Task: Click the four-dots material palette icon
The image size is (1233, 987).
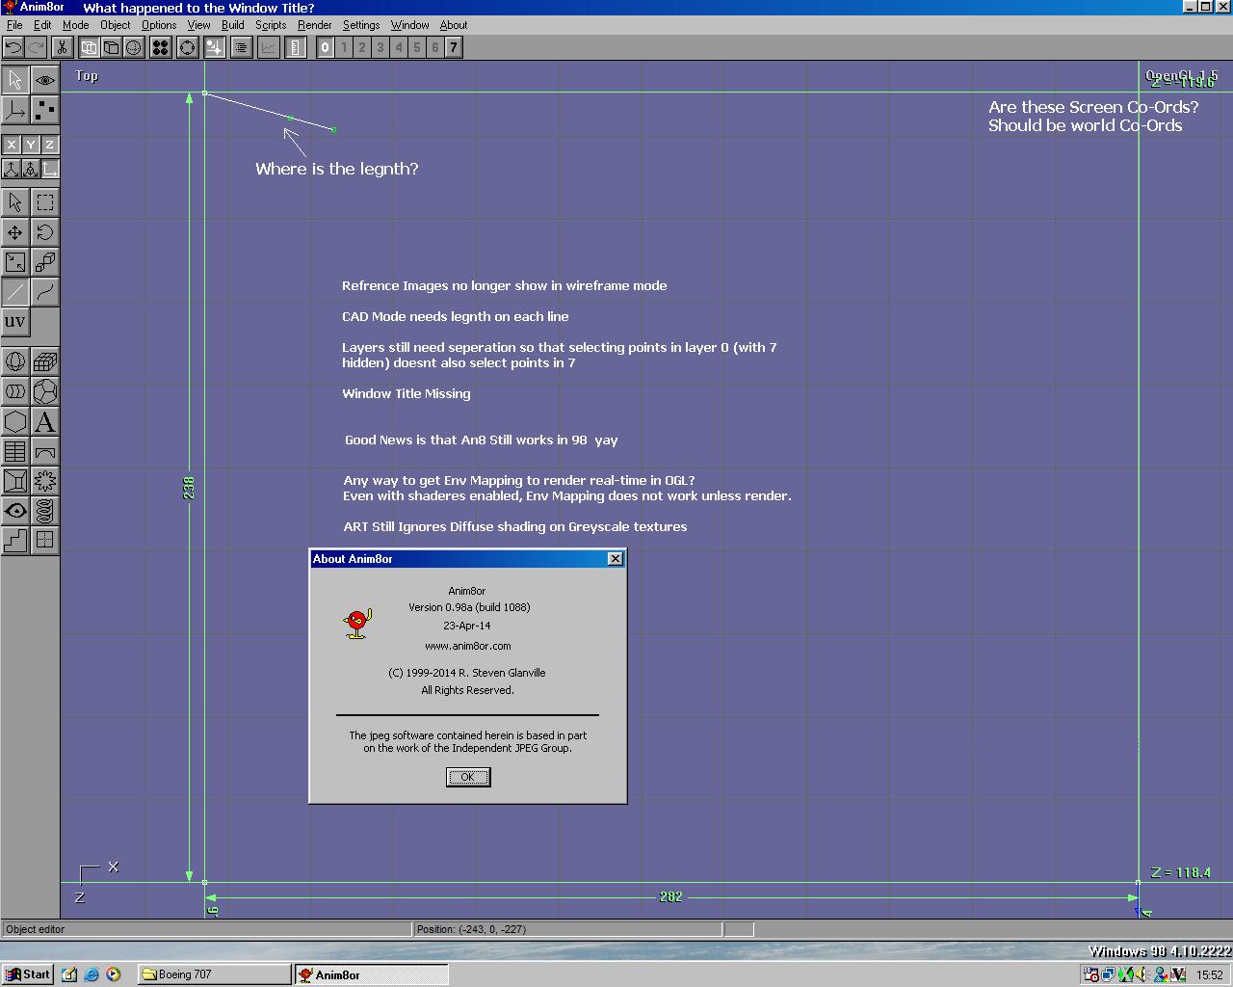Action: [x=160, y=46]
